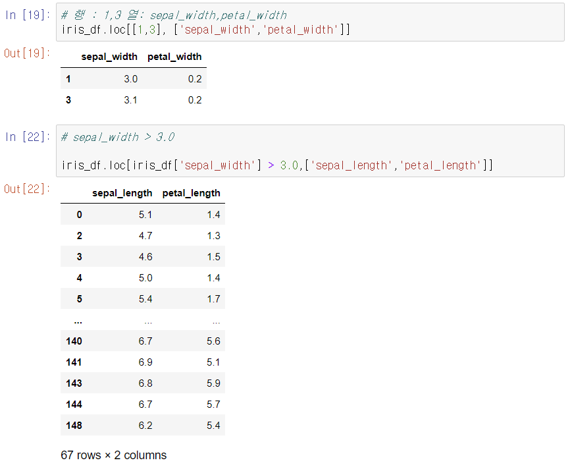Click the '67 rows × 2 columns' summary
The width and height of the screenshot is (570, 475).
click(113, 455)
